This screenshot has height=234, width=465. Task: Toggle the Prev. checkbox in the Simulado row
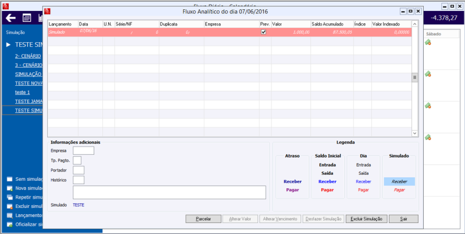point(263,32)
